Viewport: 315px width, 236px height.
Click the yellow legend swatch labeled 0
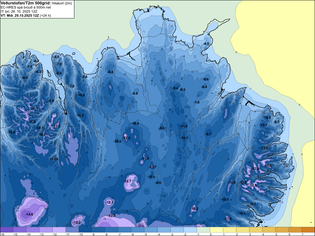click(x=217, y=230)
